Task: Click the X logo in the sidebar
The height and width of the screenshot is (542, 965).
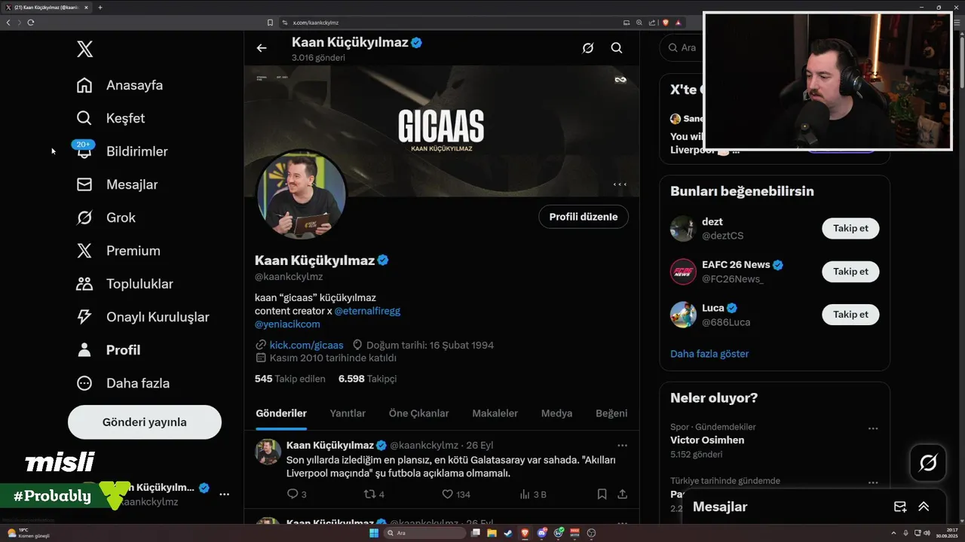Action: pyautogui.click(x=84, y=50)
